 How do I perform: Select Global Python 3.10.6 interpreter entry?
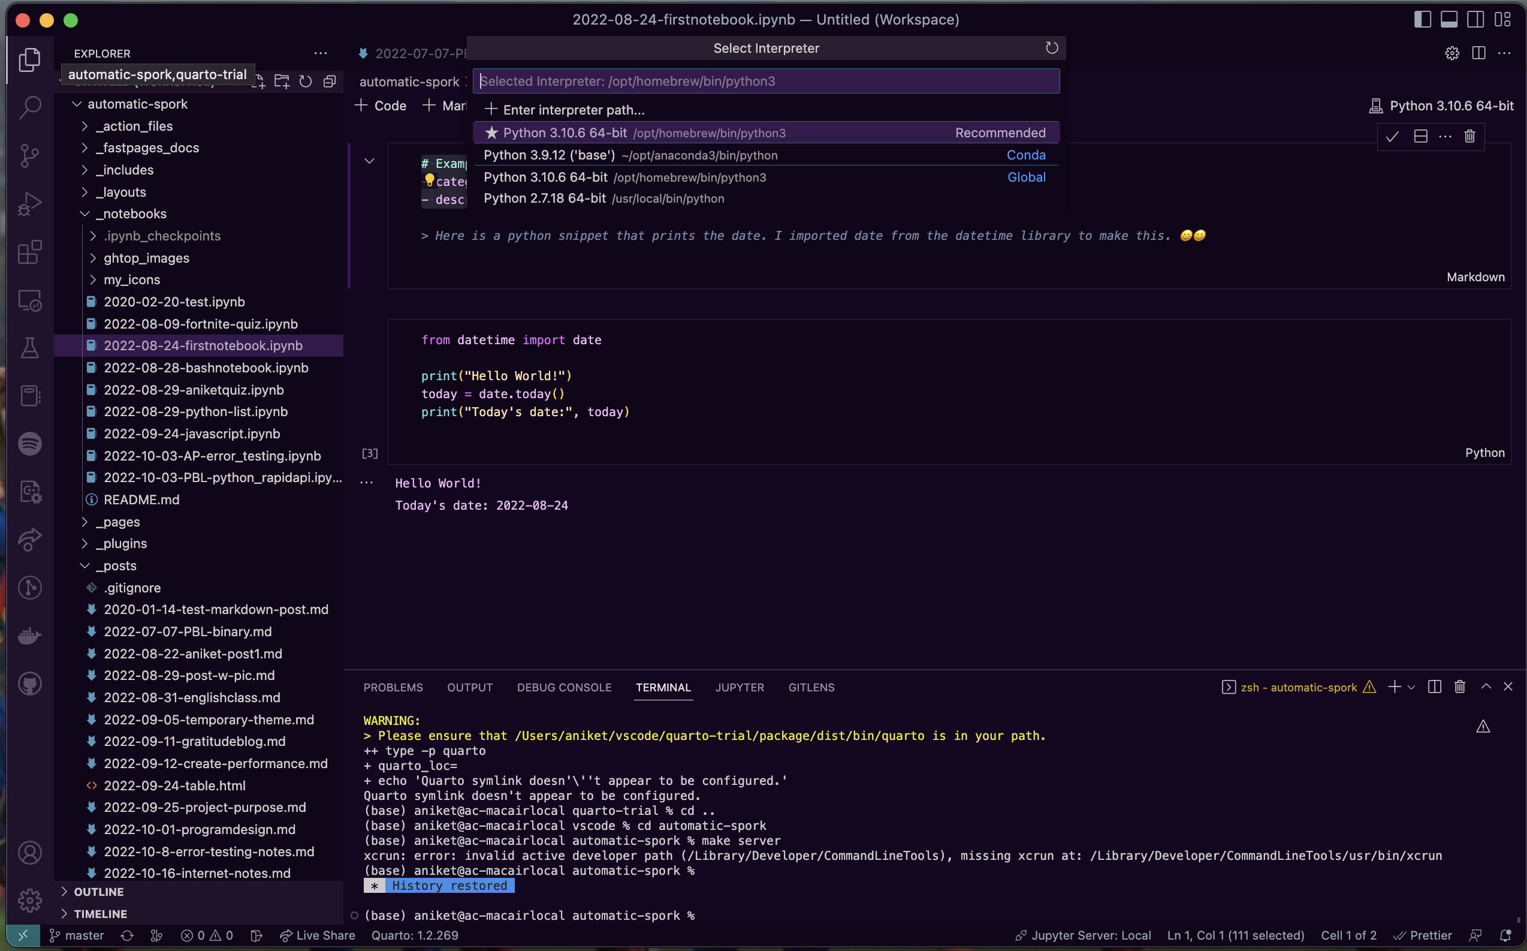[766, 177]
